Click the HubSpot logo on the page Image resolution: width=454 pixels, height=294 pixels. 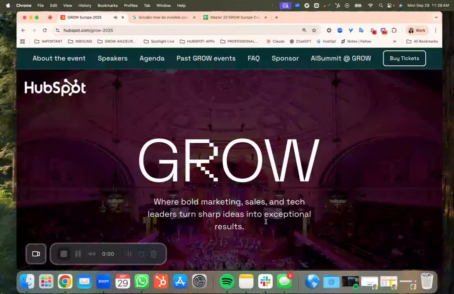(55, 87)
